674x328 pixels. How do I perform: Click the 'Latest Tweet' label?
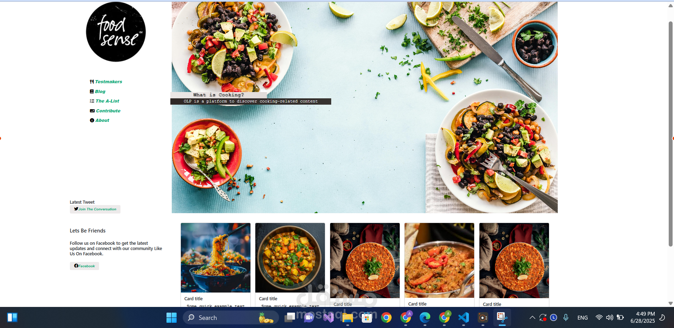[82, 202]
